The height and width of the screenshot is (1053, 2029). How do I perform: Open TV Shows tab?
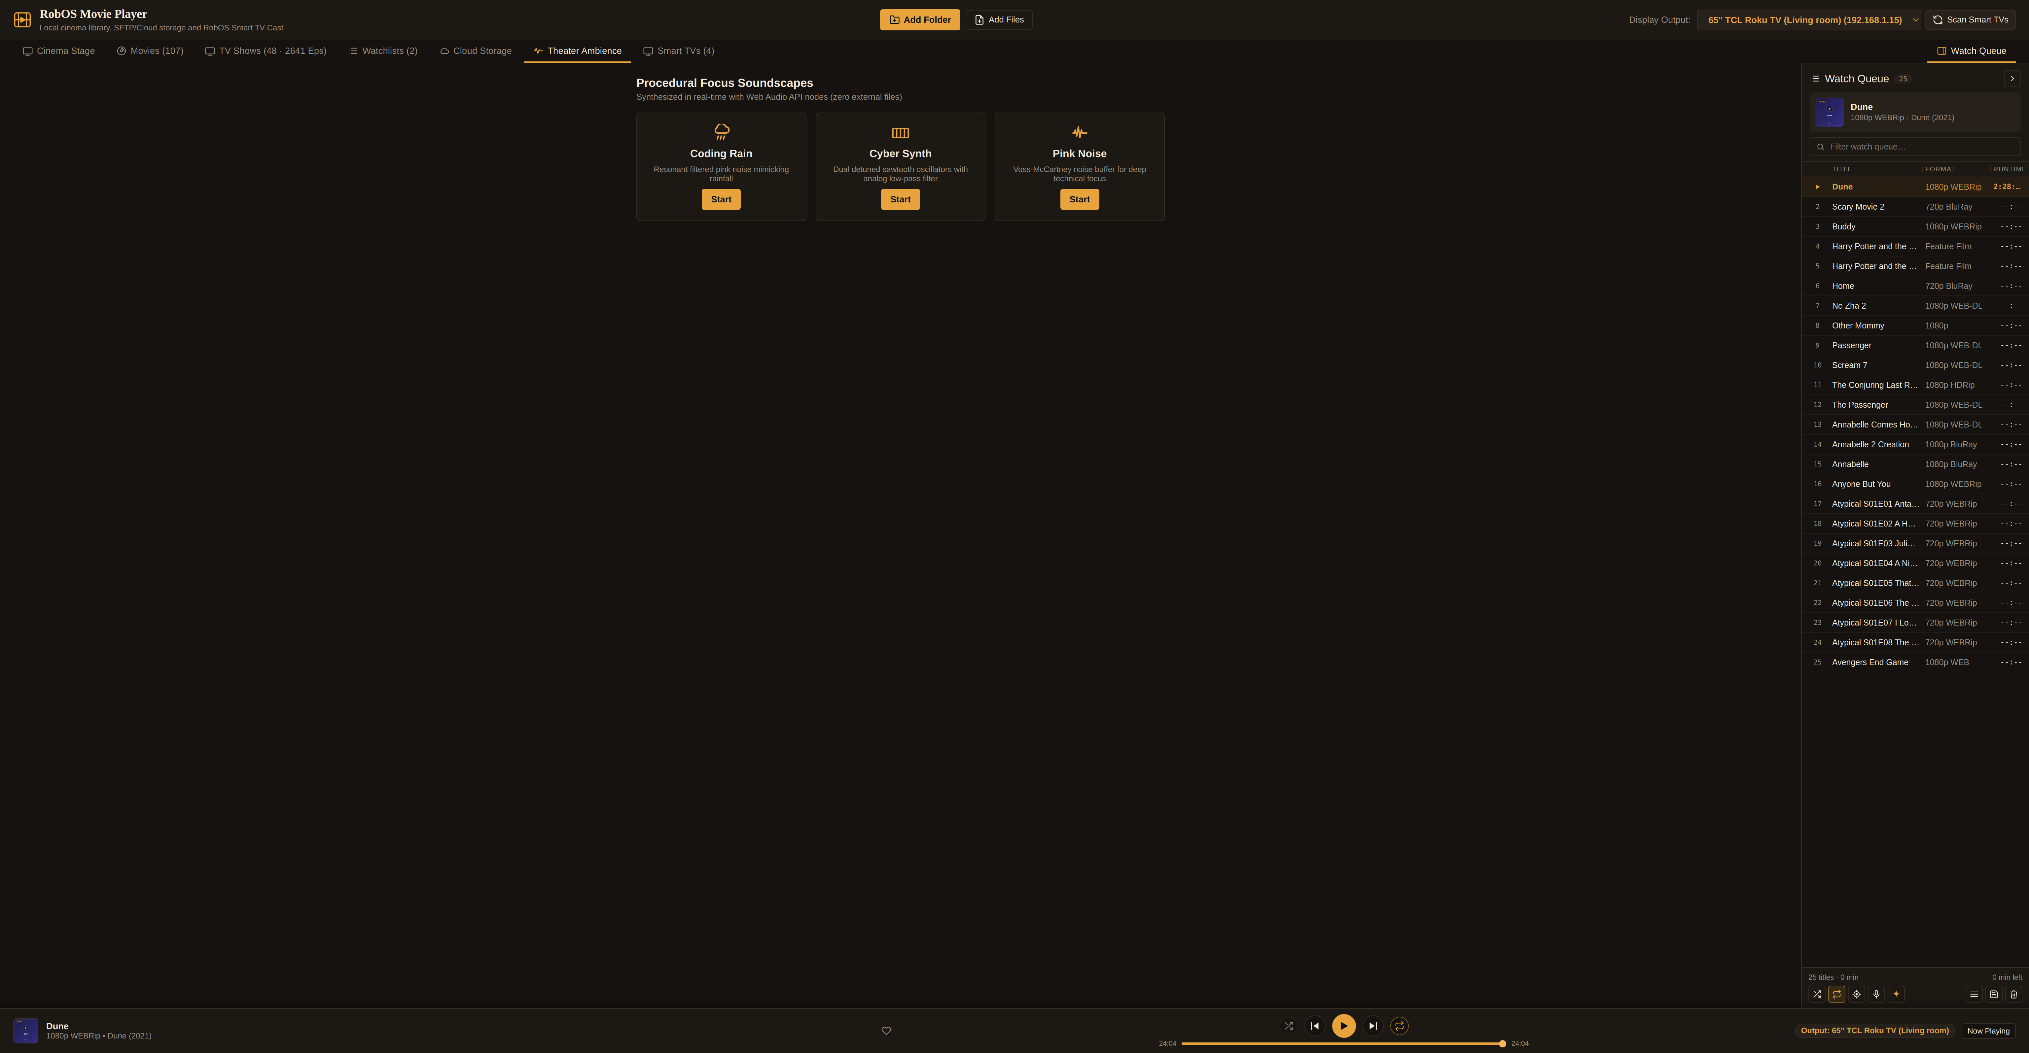coord(266,51)
